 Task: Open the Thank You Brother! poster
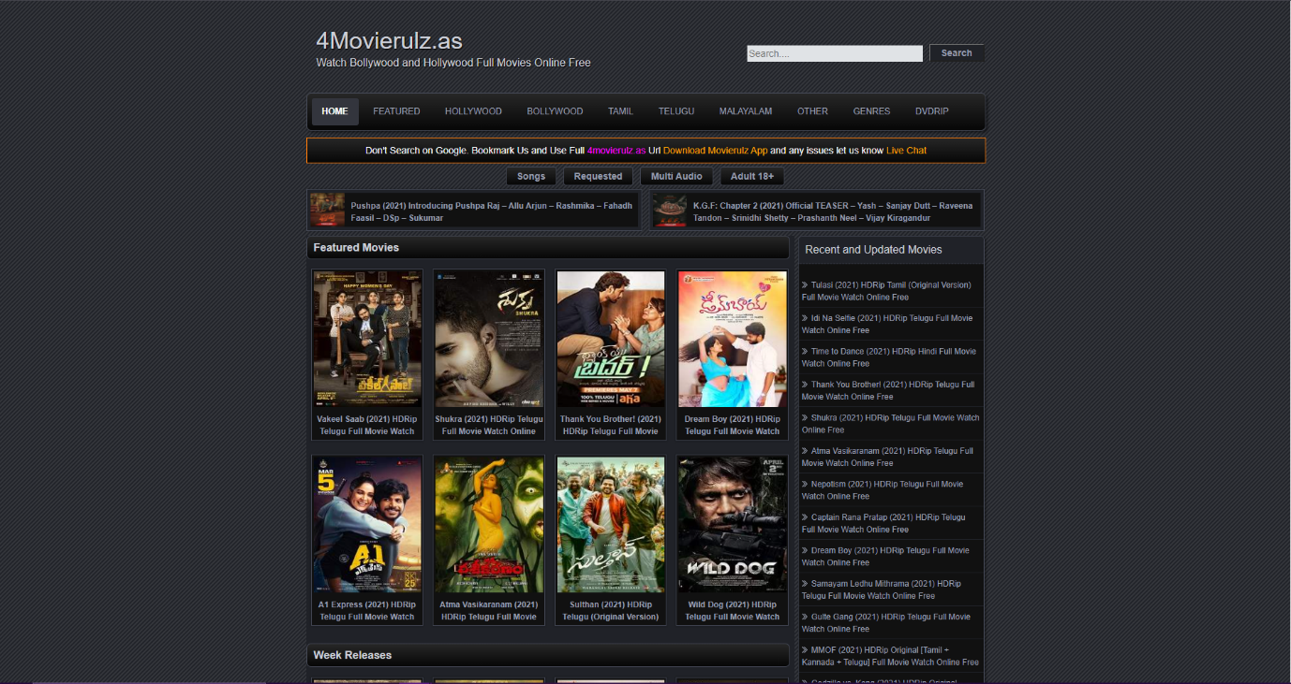pos(611,339)
